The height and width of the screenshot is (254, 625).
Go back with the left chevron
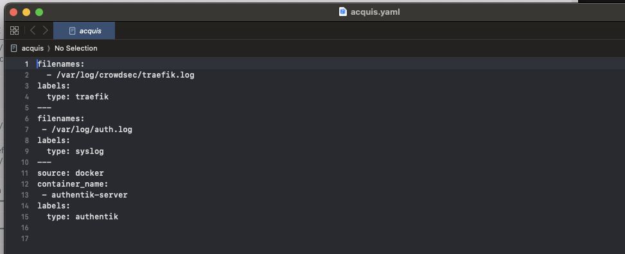(x=33, y=31)
